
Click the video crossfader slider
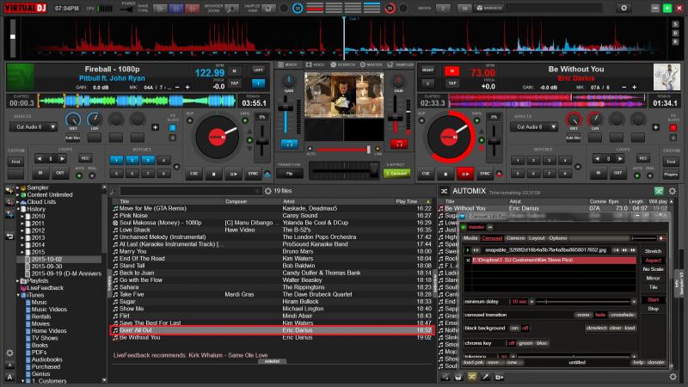pos(343,150)
